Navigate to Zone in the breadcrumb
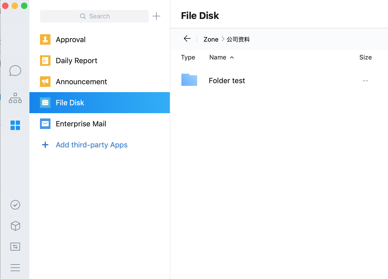Image resolution: width=388 pixels, height=279 pixels. point(211,39)
